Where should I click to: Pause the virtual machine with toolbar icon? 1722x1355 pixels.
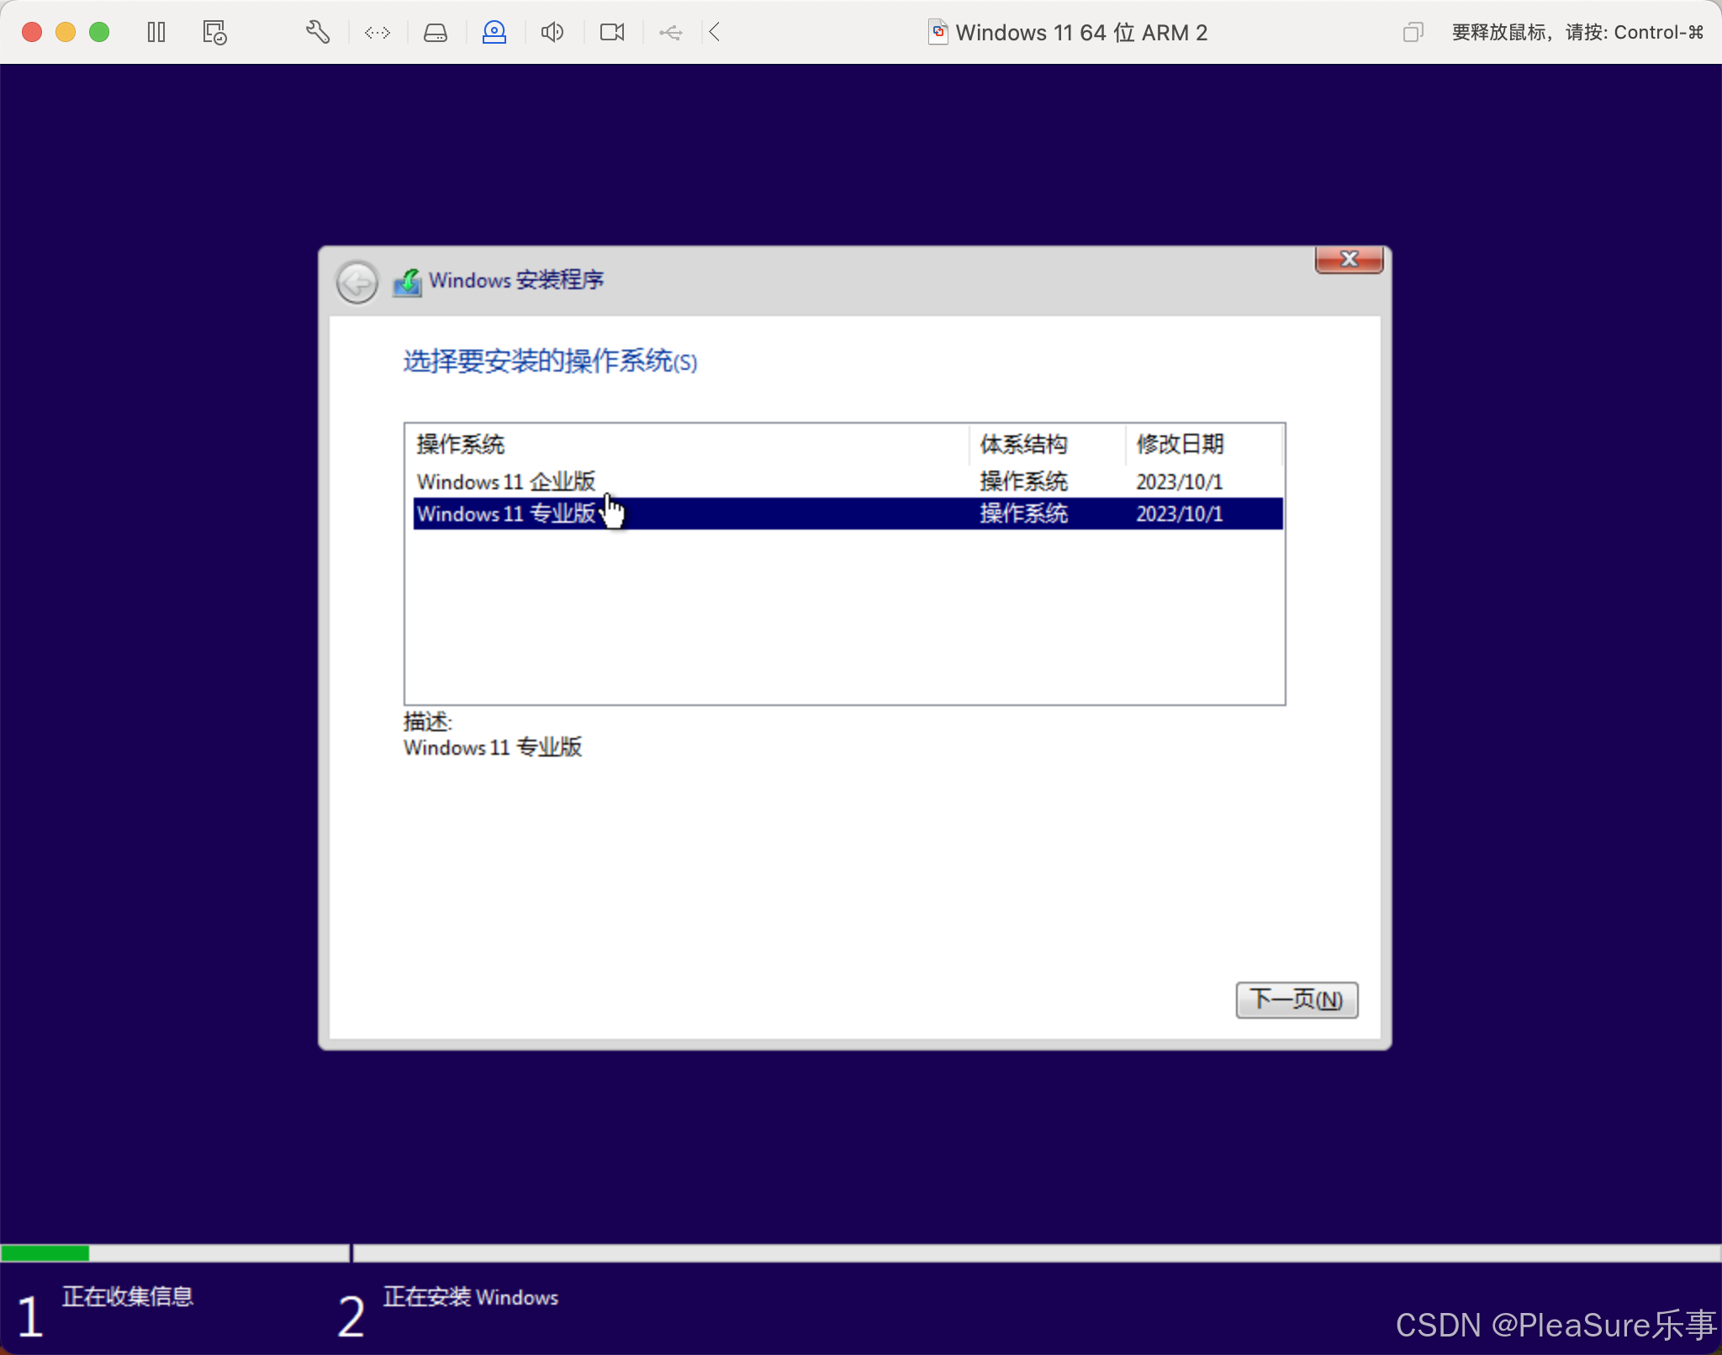click(x=156, y=33)
